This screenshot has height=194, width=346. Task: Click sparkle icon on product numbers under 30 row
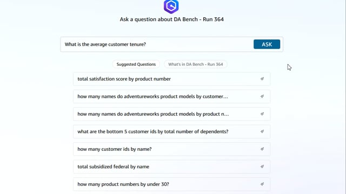pyautogui.click(x=262, y=184)
